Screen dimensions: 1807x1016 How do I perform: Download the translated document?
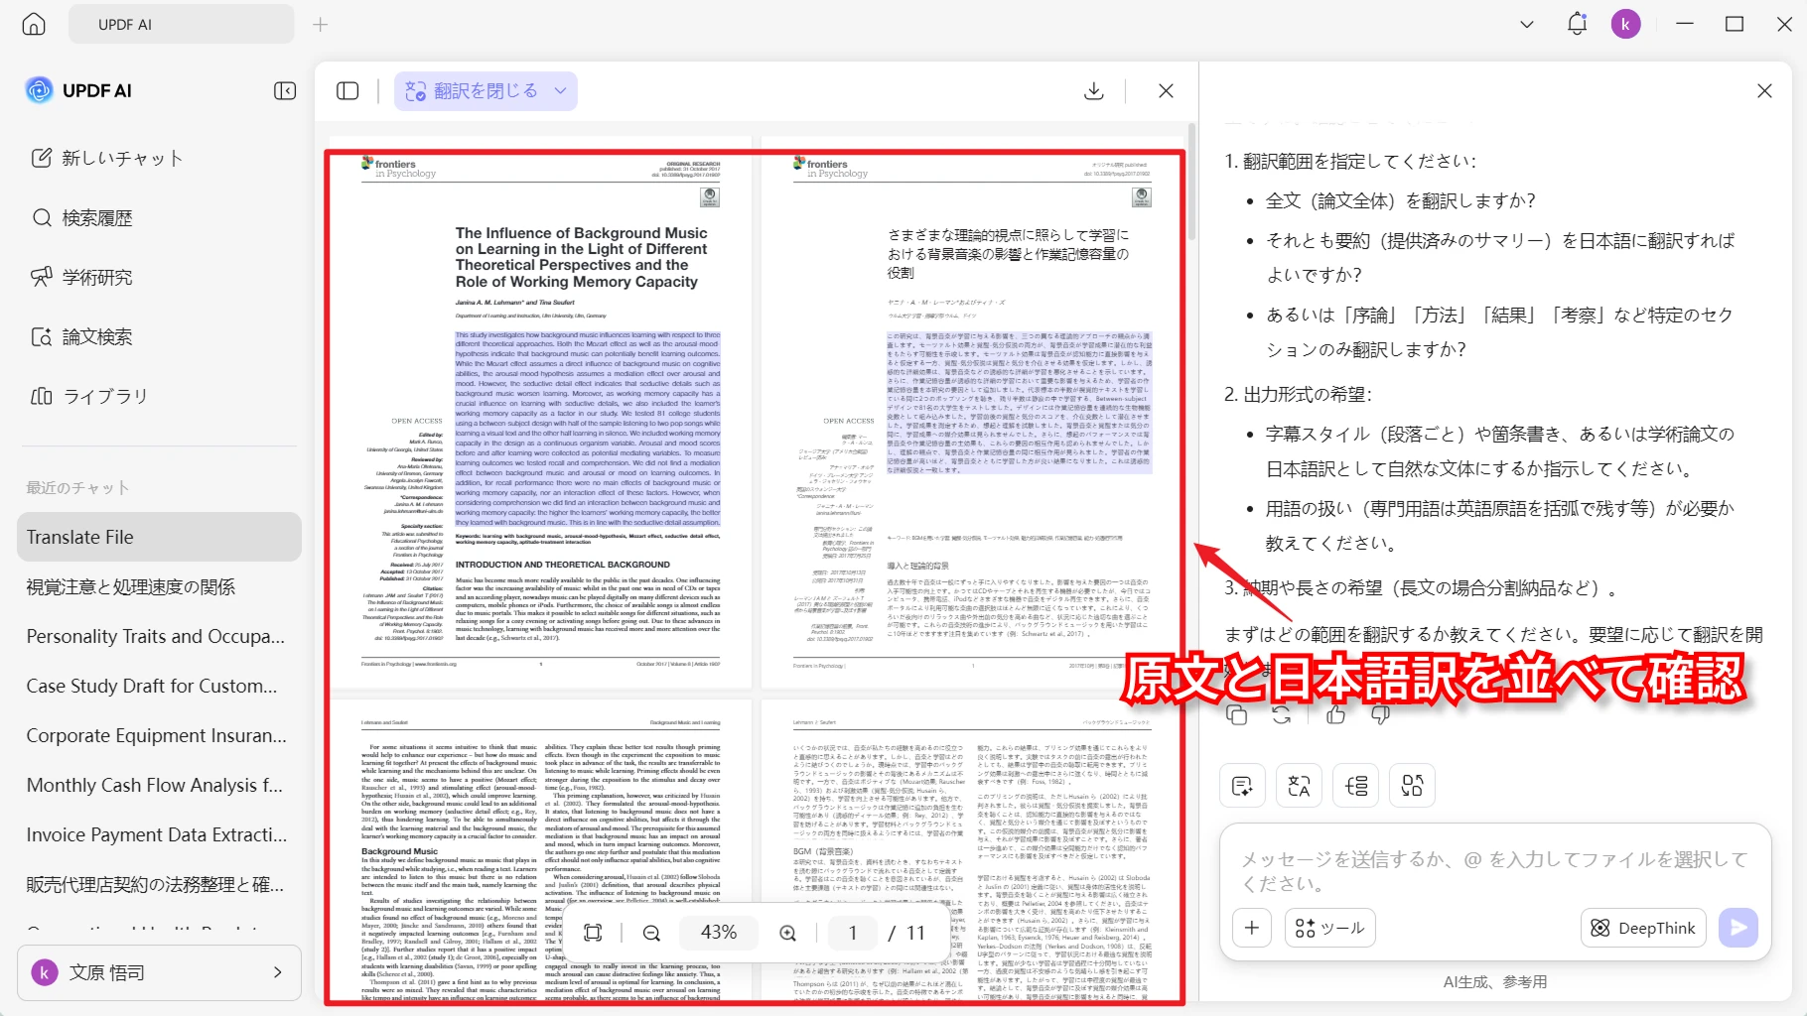click(1094, 91)
